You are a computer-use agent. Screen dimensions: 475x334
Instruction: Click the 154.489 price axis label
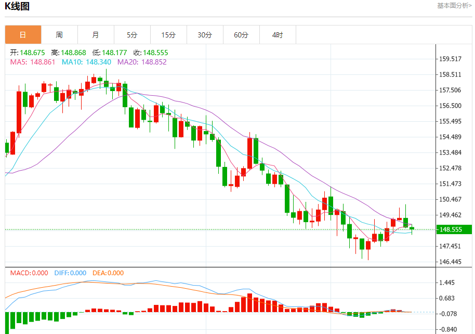point(450,137)
